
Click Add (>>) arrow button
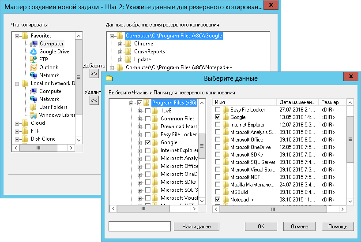pos(94,74)
